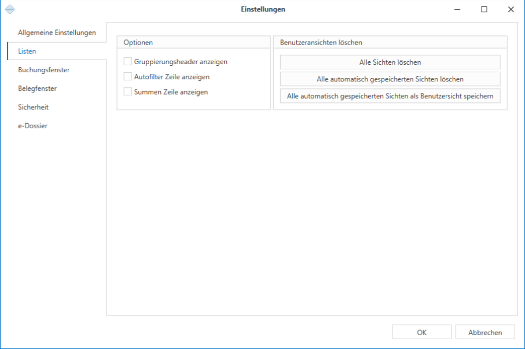
Task: Select the Listen tab
Action: coord(57,51)
